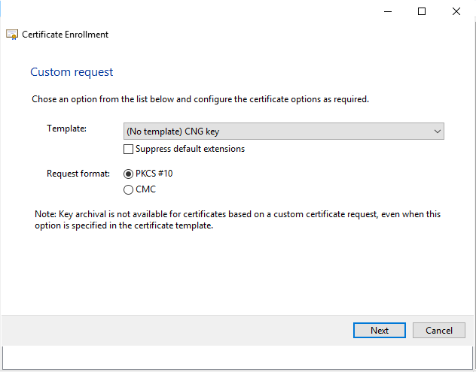Maximize the Certificate Enrollment window
This screenshot has width=476, height=372.
[x=422, y=11]
